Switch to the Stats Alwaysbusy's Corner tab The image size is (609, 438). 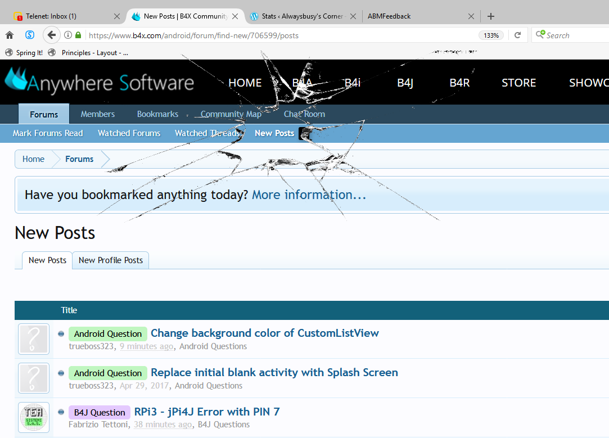click(x=301, y=16)
